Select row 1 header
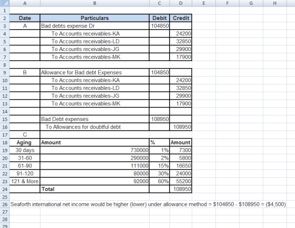295x228 pixels. [x=5, y=11]
